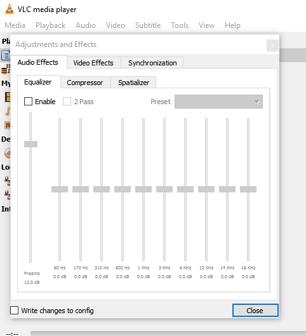Click the 16 KHz label text
The width and height of the screenshot is (306, 336).
(248, 267)
